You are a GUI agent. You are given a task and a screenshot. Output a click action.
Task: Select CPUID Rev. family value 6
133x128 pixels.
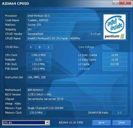[x=31, y=47]
